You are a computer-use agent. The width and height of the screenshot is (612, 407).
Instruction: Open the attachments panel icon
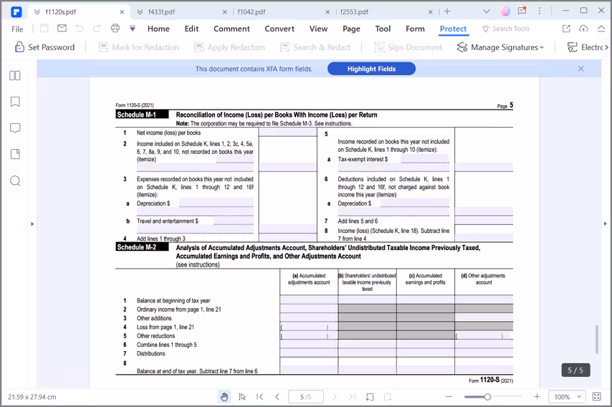tap(15, 154)
